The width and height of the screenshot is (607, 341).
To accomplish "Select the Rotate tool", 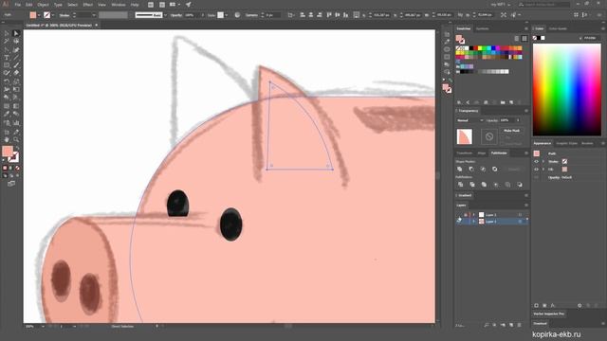I will (7, 81).
